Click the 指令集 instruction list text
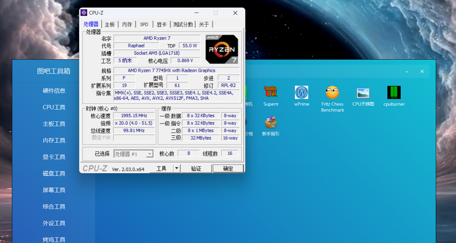 click(177, 95)
